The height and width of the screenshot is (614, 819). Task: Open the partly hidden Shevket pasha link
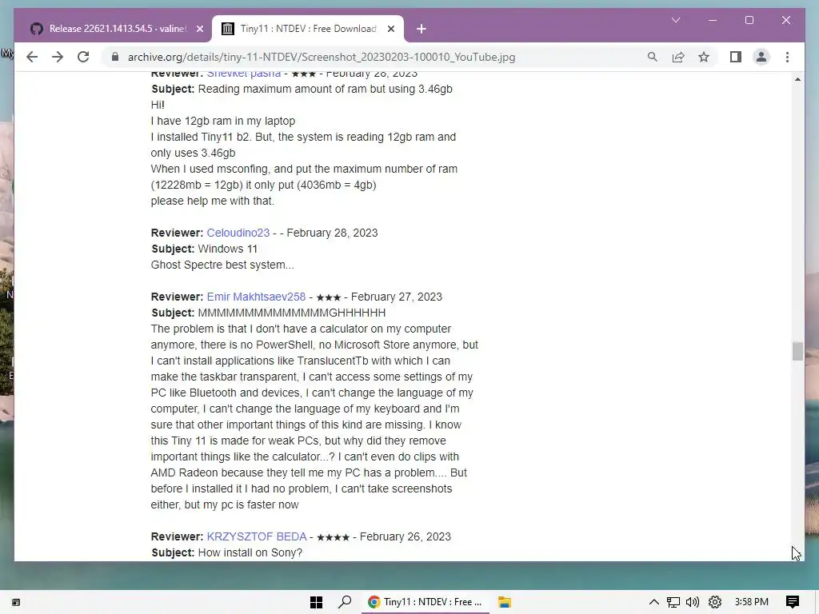244,74
